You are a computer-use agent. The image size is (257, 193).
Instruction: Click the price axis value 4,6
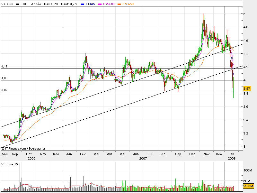point(246,41)
